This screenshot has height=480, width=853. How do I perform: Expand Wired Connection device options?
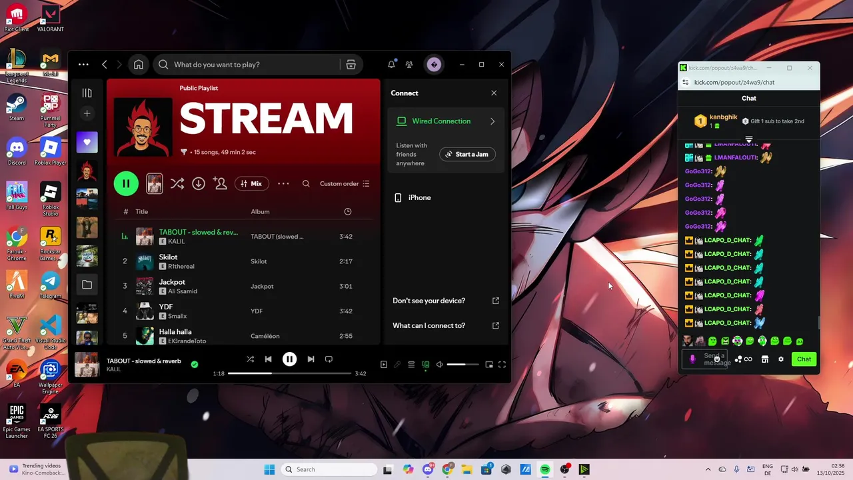pos(492,121)
